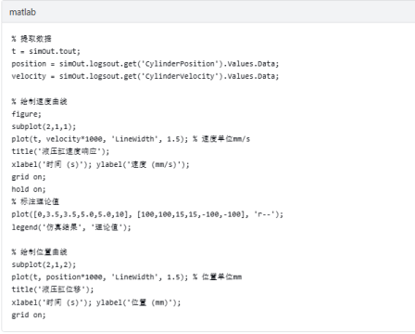The height and width of the screenshot is (334, 415).
Task: Click the 'figure;' code line
Action: (26, 114)
